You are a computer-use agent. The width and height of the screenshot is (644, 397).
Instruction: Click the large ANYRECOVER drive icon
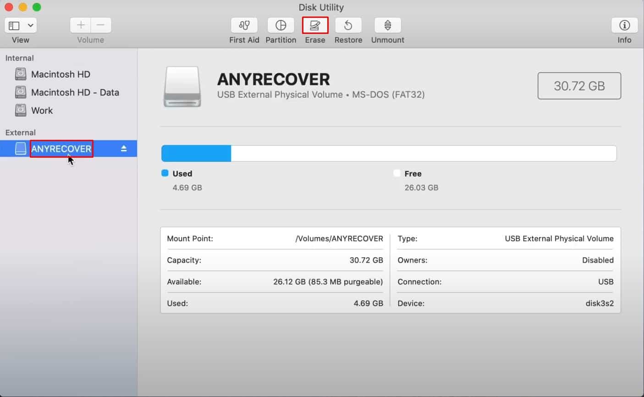pos(182,87)
